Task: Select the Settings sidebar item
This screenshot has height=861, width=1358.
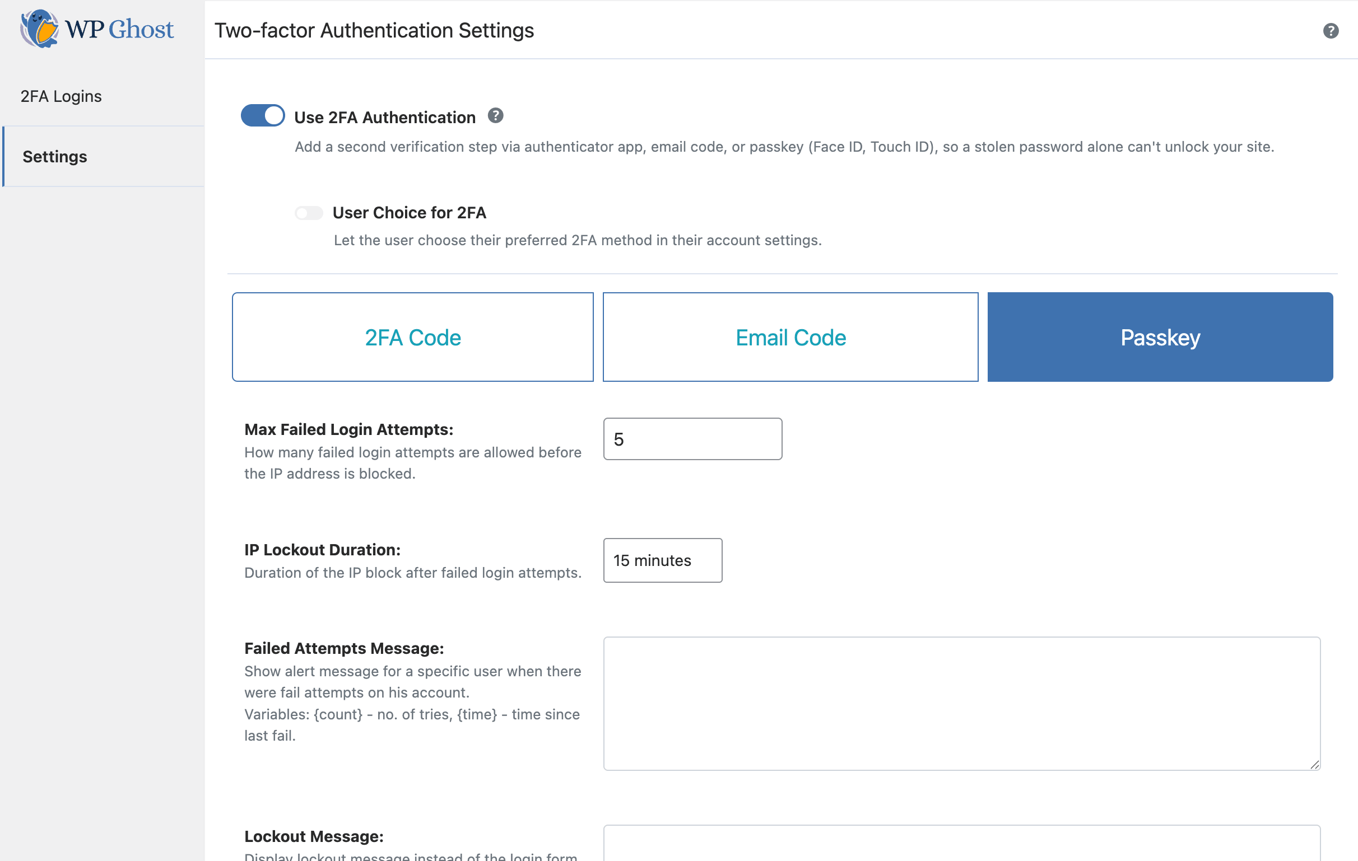Action: click(x=55, y=157)
